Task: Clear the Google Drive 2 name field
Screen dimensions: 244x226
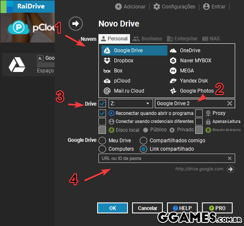Action: click(230, 104)
